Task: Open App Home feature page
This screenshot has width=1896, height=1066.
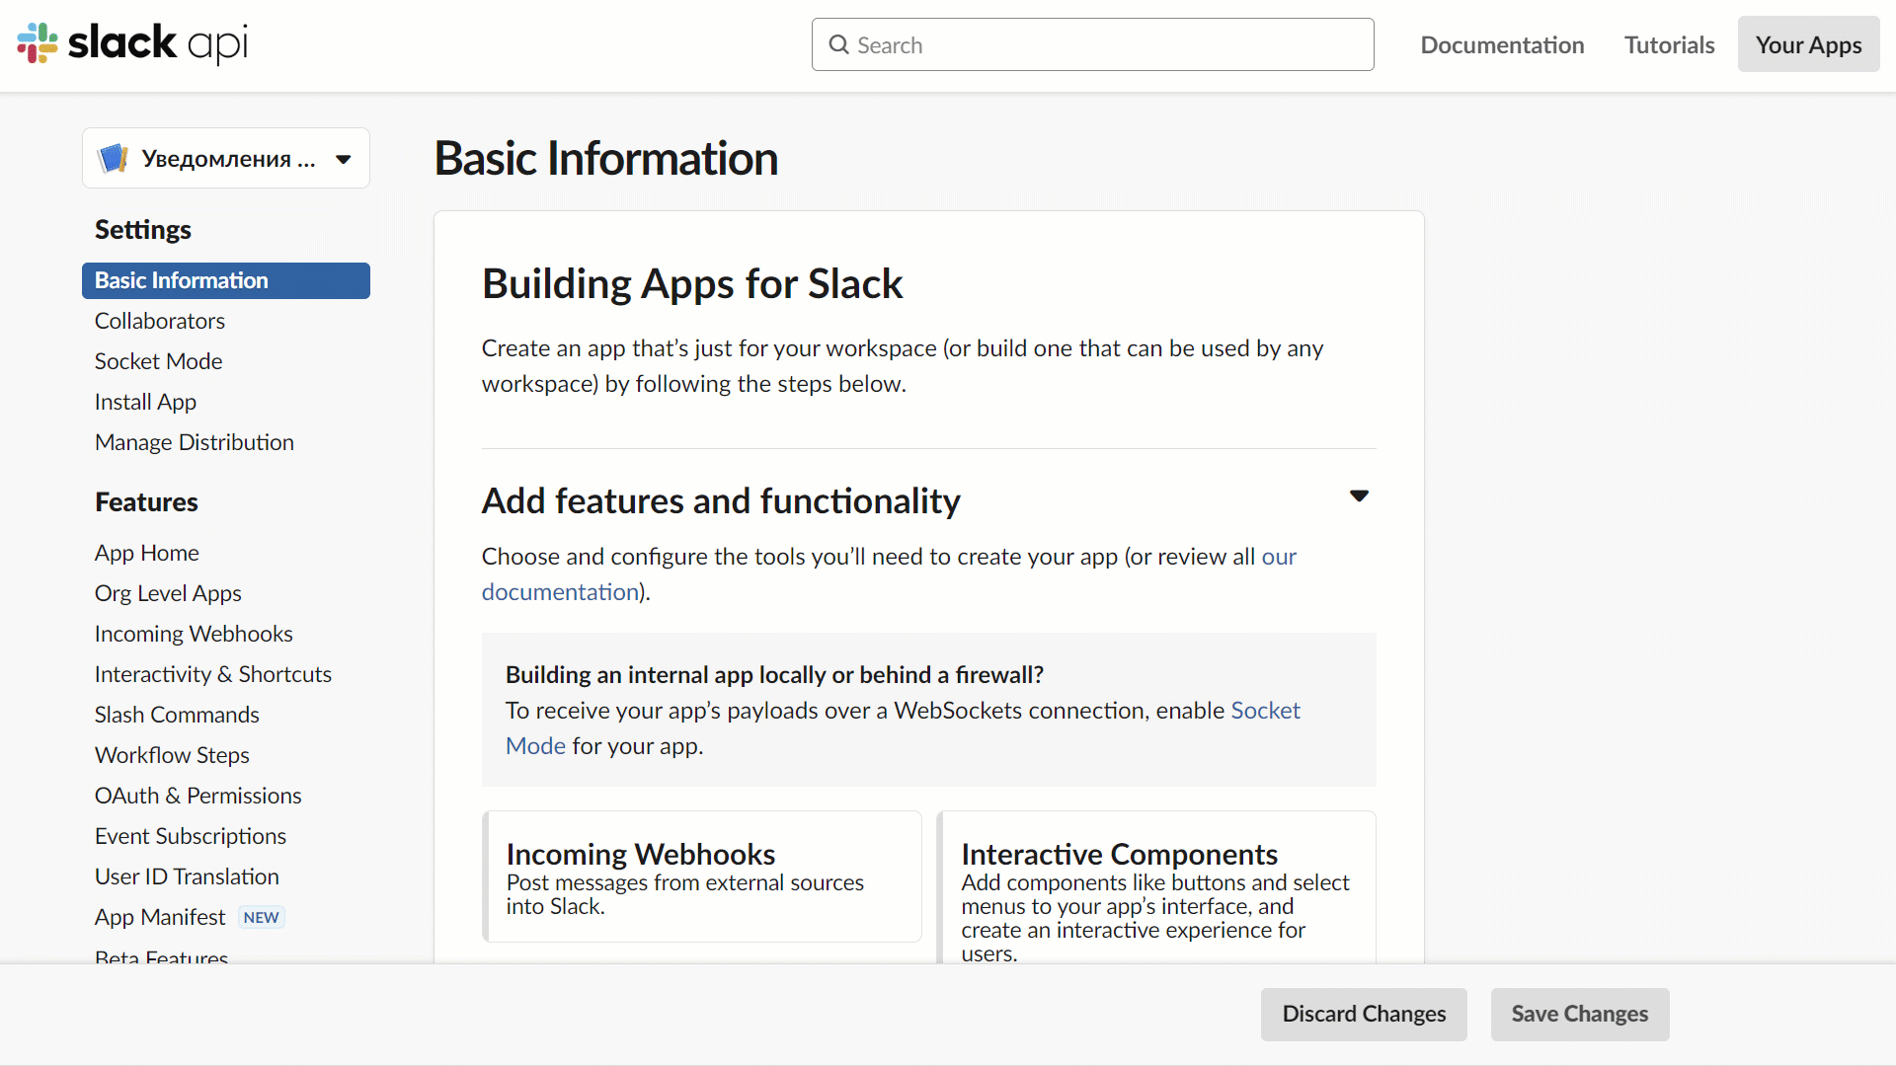Action: [x=147, y=553]
